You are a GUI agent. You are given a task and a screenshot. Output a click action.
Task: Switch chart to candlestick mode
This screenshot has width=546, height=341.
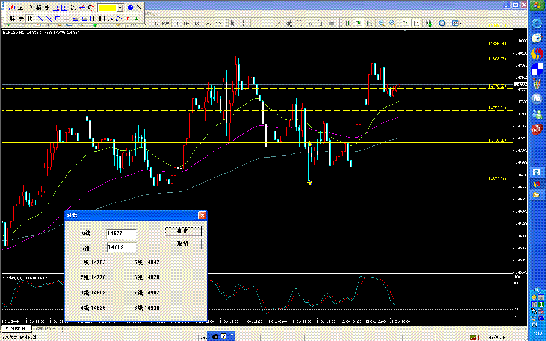coord(358,23)
